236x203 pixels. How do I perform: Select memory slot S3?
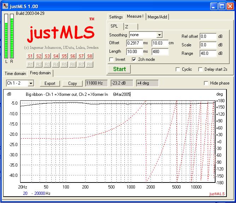pos(47,56)
